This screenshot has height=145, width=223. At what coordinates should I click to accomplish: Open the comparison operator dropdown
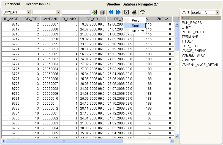(58, 12)
